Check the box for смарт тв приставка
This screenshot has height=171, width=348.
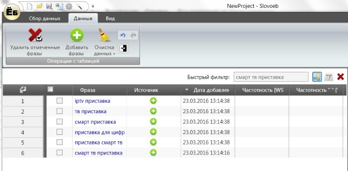coord(60,153)
